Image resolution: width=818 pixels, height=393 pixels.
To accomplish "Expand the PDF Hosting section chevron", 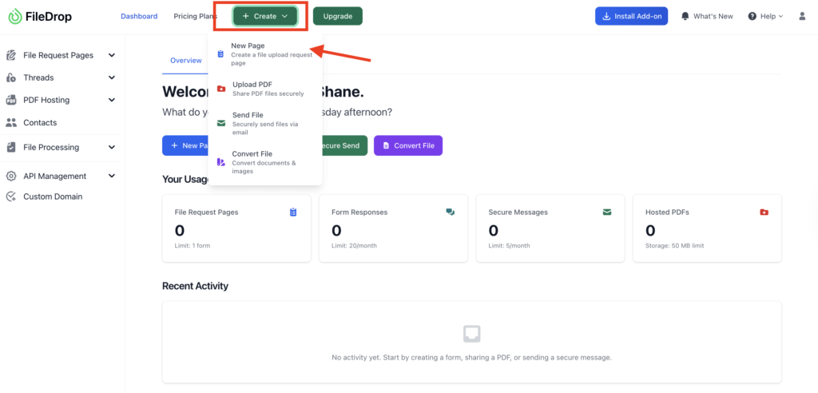I will [x=112, y=100].
